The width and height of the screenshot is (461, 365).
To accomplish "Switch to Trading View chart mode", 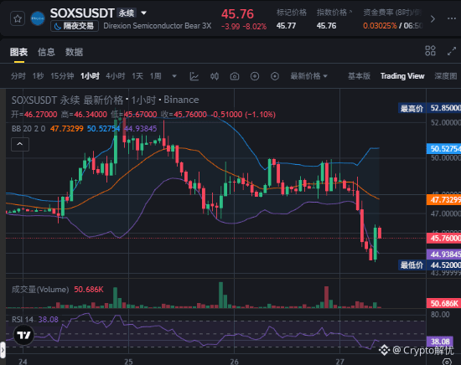I will 402,76.
